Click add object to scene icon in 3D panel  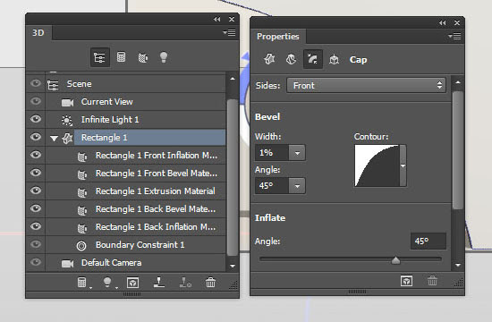point(132,283)
